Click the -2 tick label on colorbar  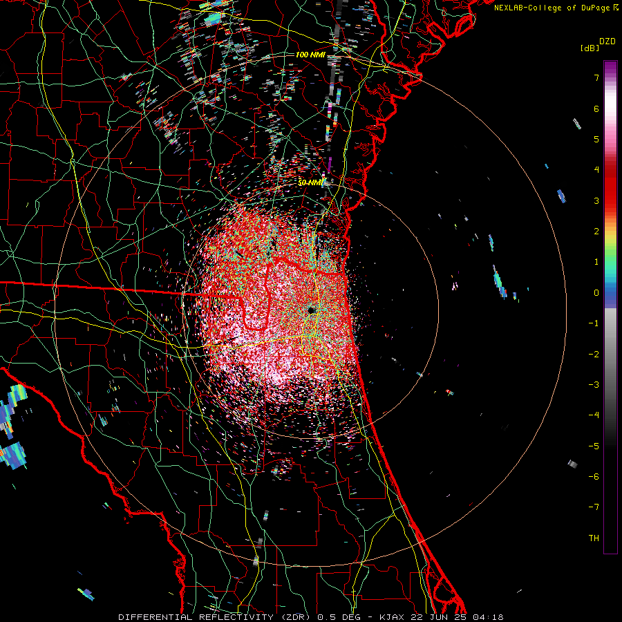(x=594, y=354)
